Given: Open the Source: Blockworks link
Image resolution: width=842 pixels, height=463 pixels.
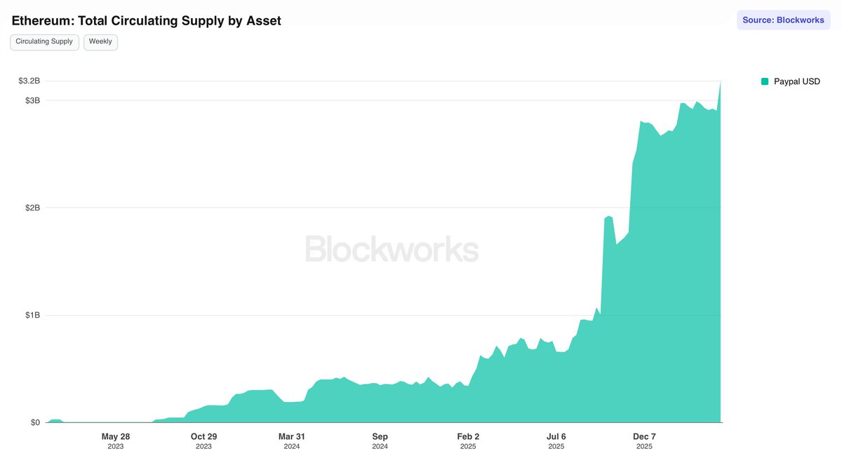Looking at the screenshot, I should point(783,20).
